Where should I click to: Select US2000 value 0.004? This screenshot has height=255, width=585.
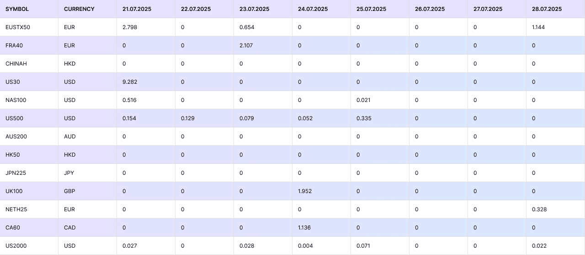(x=322, y=246)
